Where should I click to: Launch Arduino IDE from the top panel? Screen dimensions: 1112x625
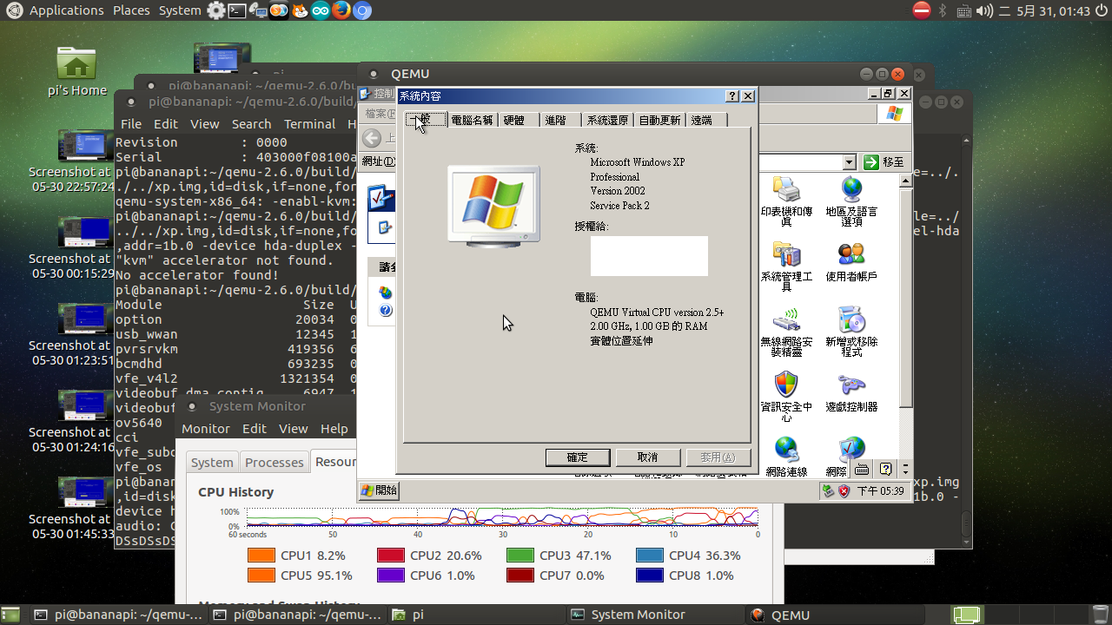[321, 10]
